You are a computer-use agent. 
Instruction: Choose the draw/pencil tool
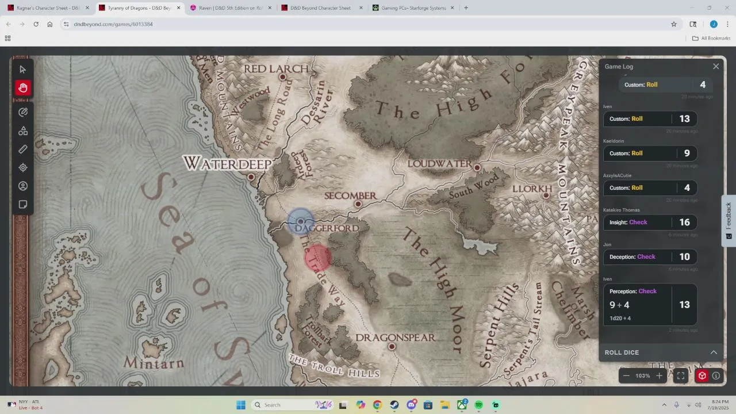[x=23, y=112]
